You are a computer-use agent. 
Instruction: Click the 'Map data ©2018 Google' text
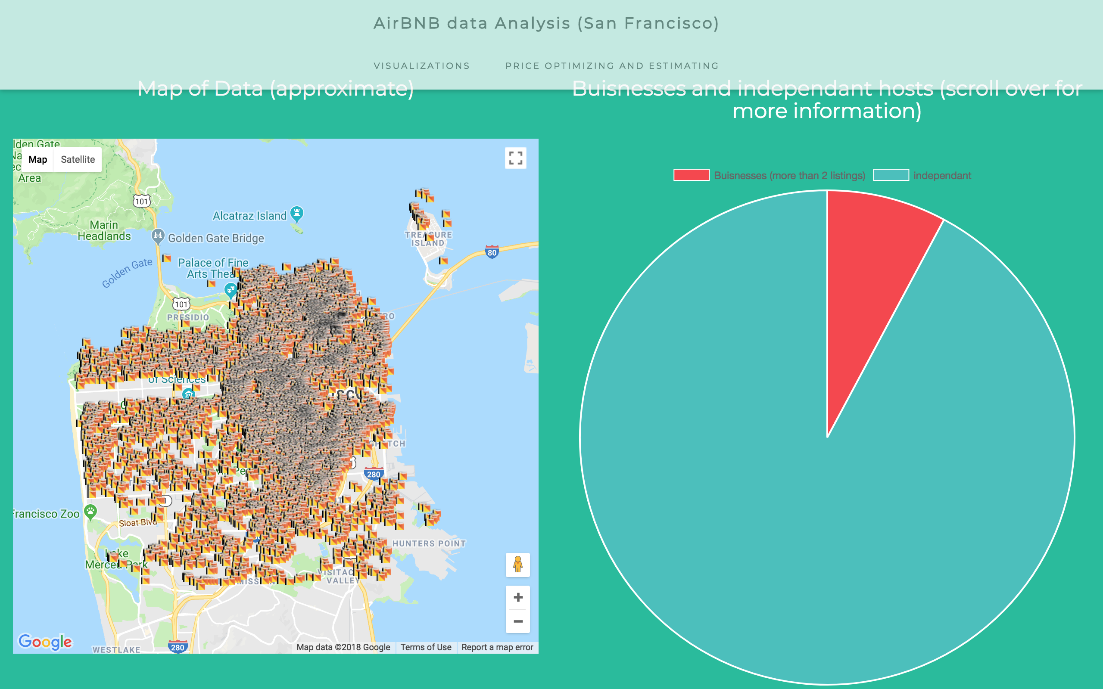pyautogui.click(x=343, y=647)
